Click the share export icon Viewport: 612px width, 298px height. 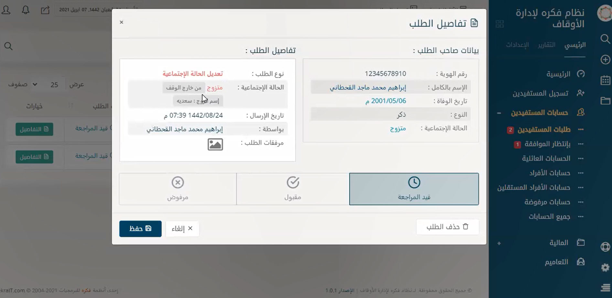point(45,10)
